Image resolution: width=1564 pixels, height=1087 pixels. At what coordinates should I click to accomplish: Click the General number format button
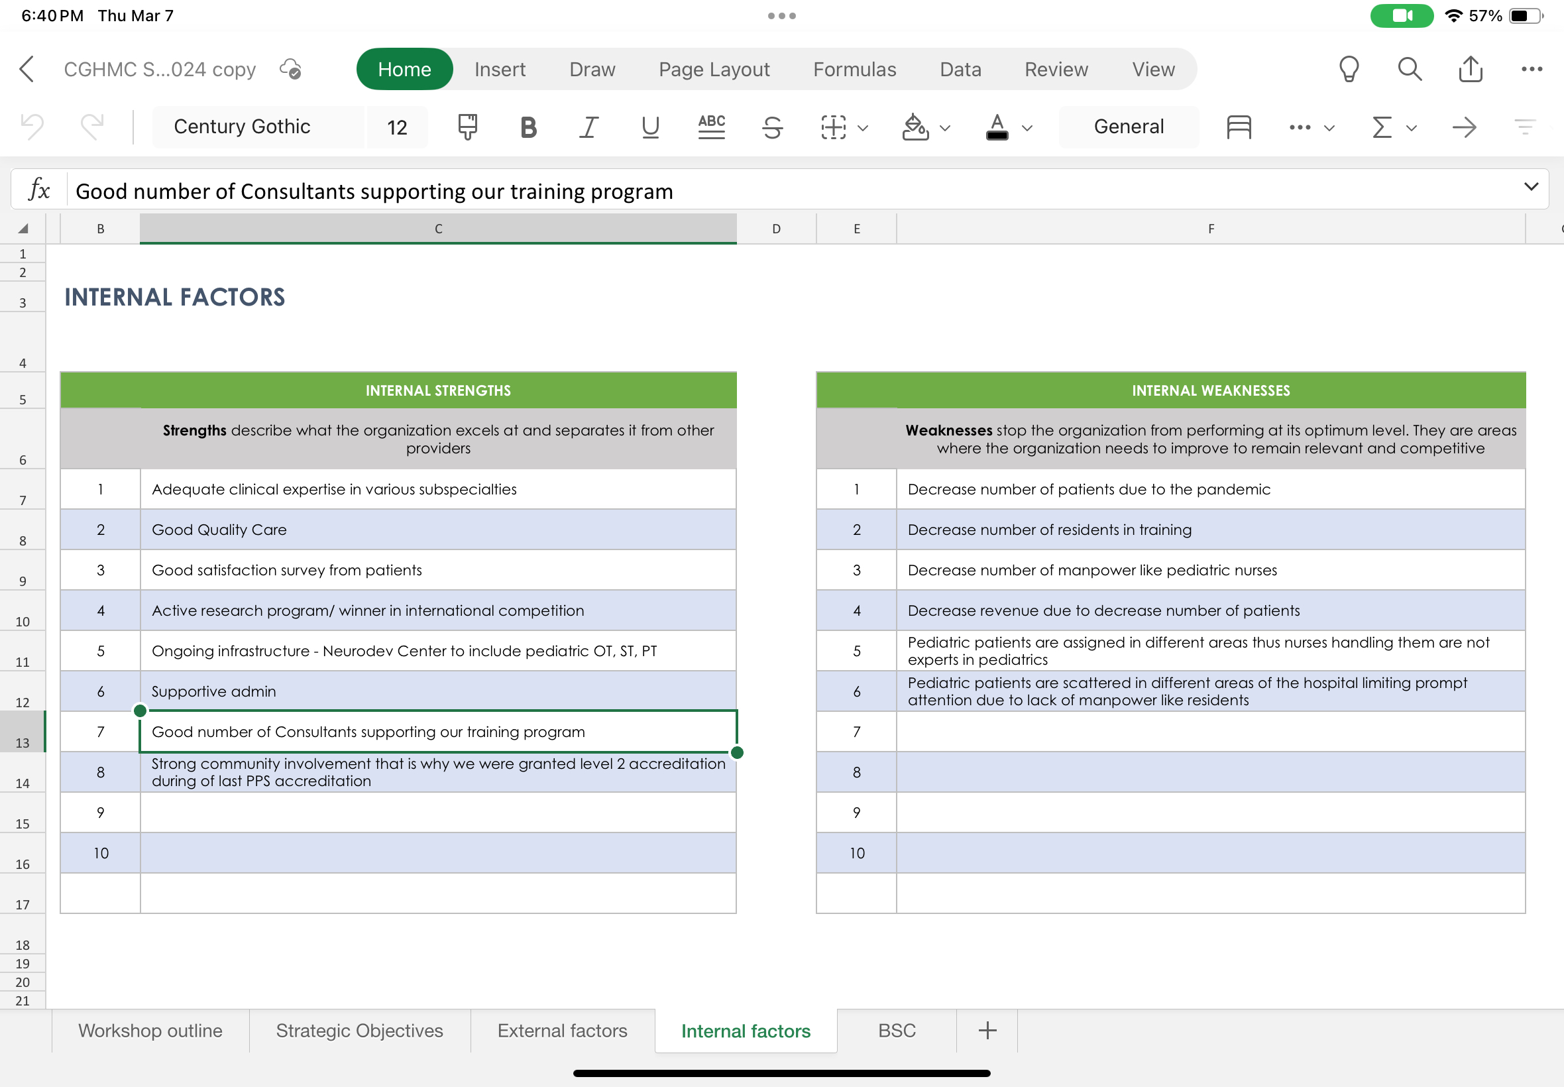[1128, 127]
